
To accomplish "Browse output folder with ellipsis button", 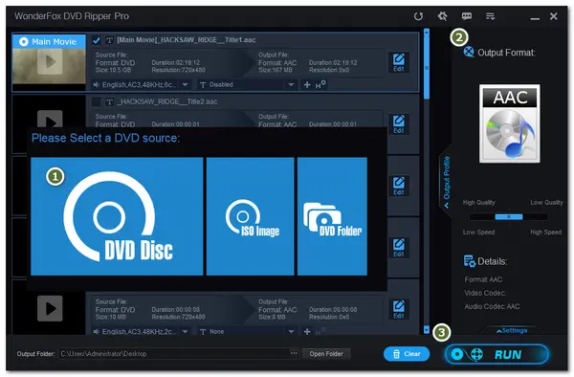I will tap(294, 354).
